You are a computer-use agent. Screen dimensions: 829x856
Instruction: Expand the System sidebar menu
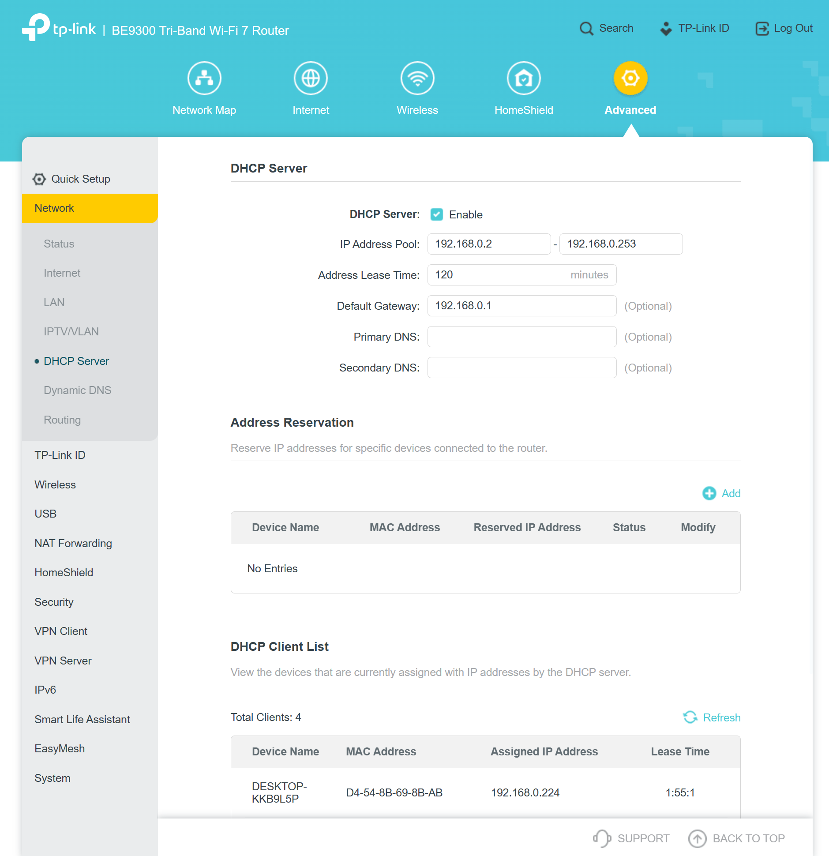[x=53, y=778]
